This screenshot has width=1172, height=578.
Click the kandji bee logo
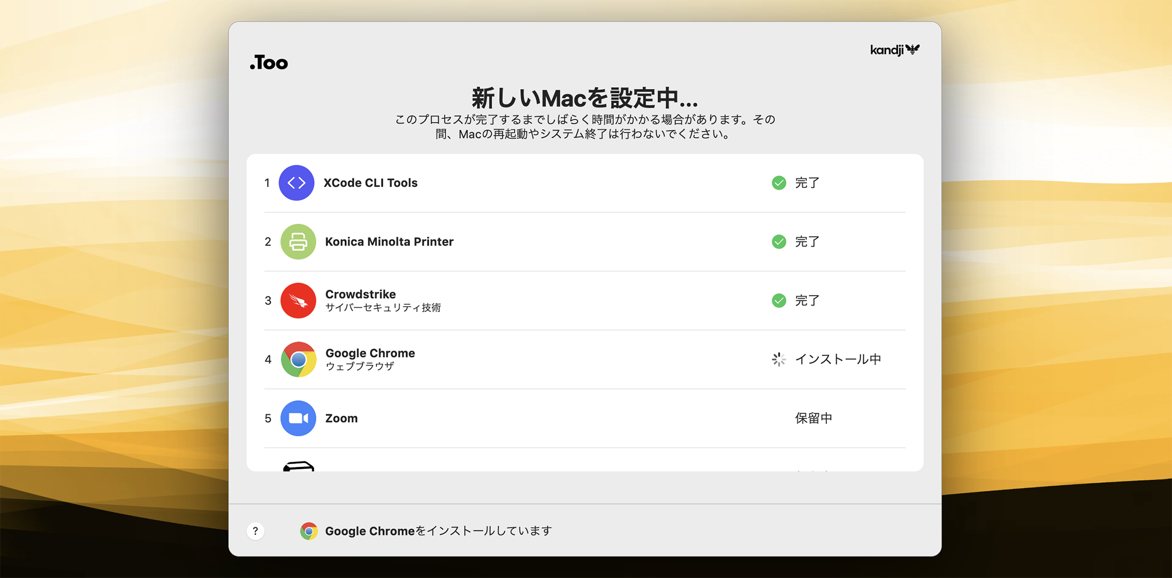point(894,49)
